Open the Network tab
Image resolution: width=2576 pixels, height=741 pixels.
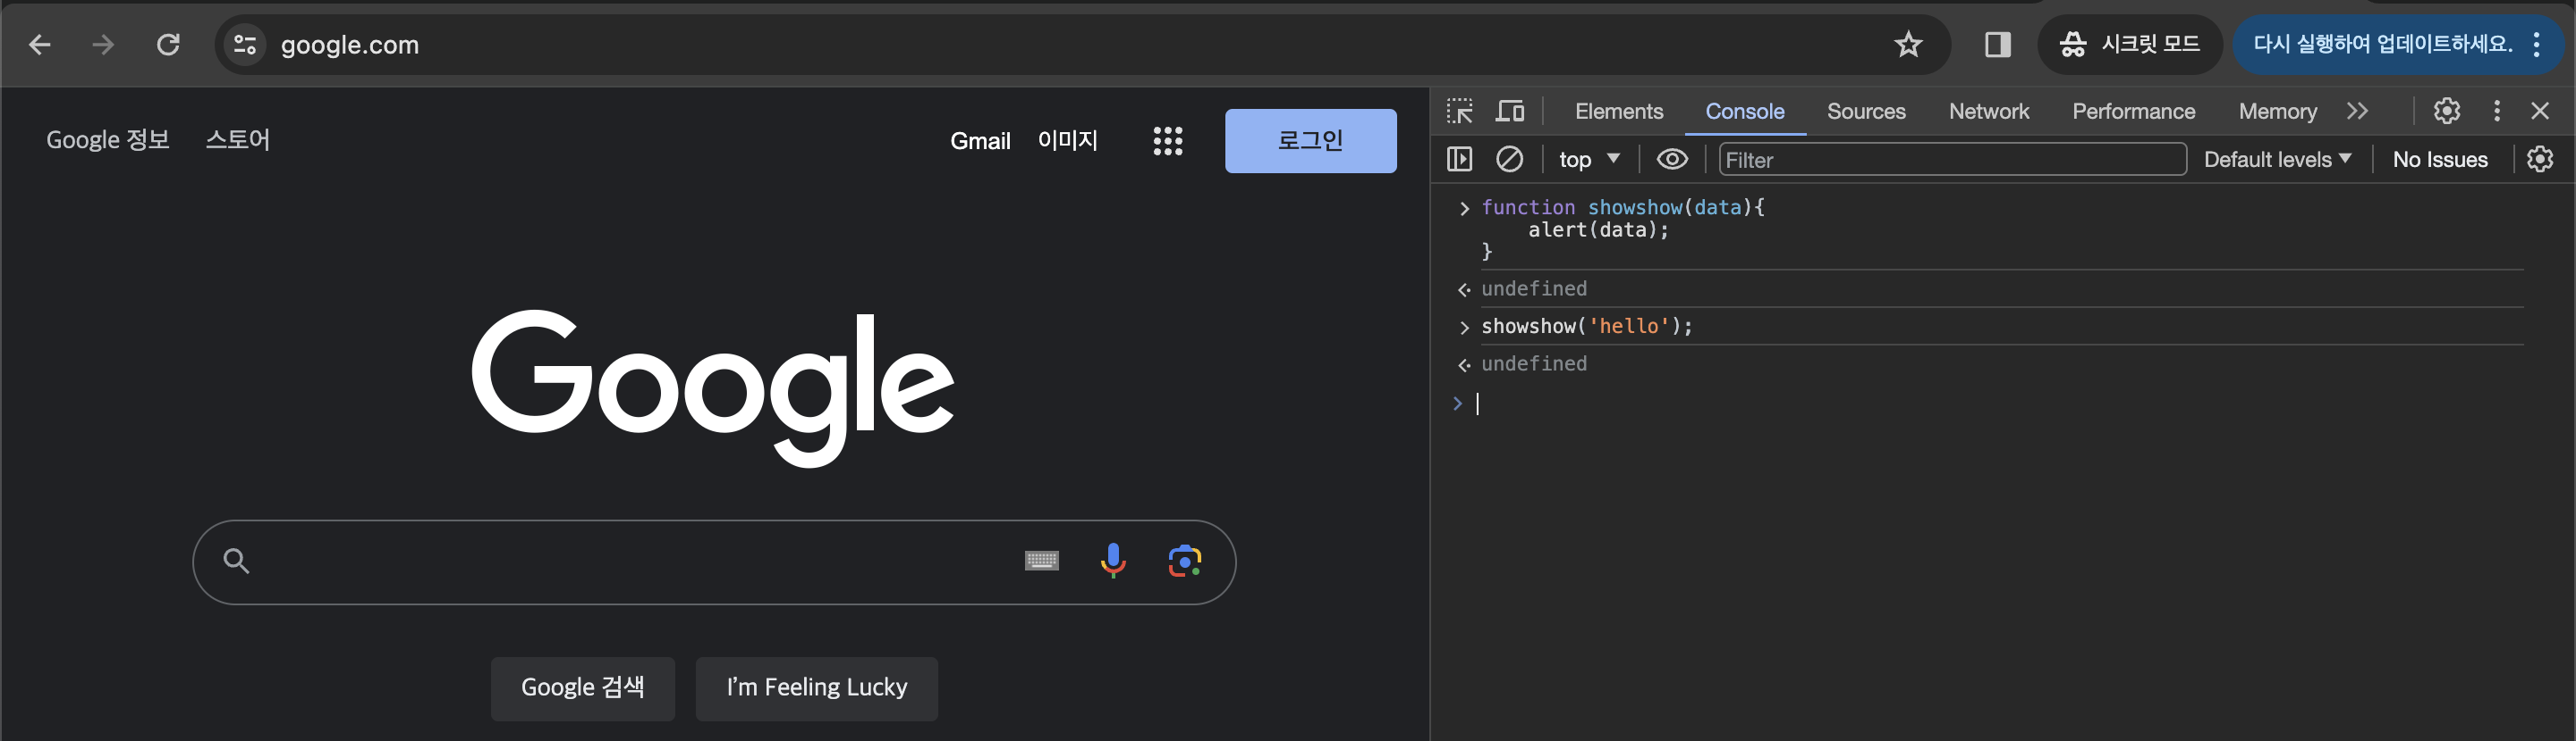1988,112
